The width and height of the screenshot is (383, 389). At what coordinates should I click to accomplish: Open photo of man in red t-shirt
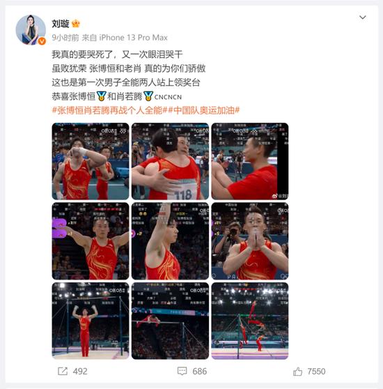pyautogui.click(x=250, y=161)
